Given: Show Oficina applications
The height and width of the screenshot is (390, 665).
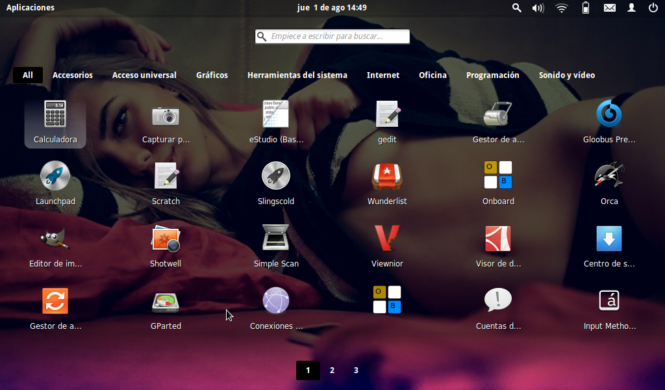Looking at the screenshot, I should click(433, 75).
